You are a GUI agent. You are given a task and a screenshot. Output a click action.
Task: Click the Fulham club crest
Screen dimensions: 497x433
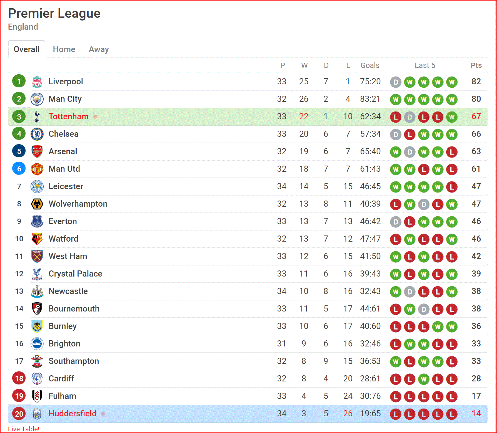[x=37, y=396]
